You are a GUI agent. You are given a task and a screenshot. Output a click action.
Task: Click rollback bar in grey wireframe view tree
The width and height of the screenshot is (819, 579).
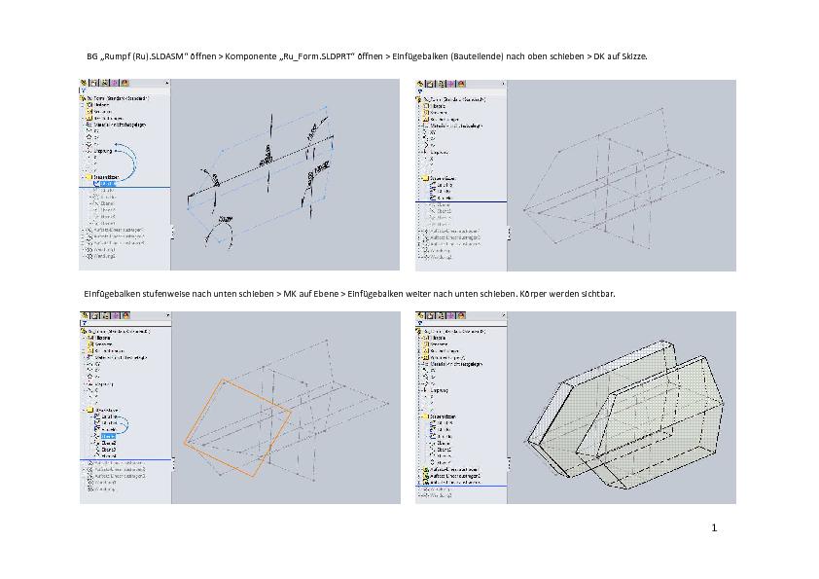[461, 201]
